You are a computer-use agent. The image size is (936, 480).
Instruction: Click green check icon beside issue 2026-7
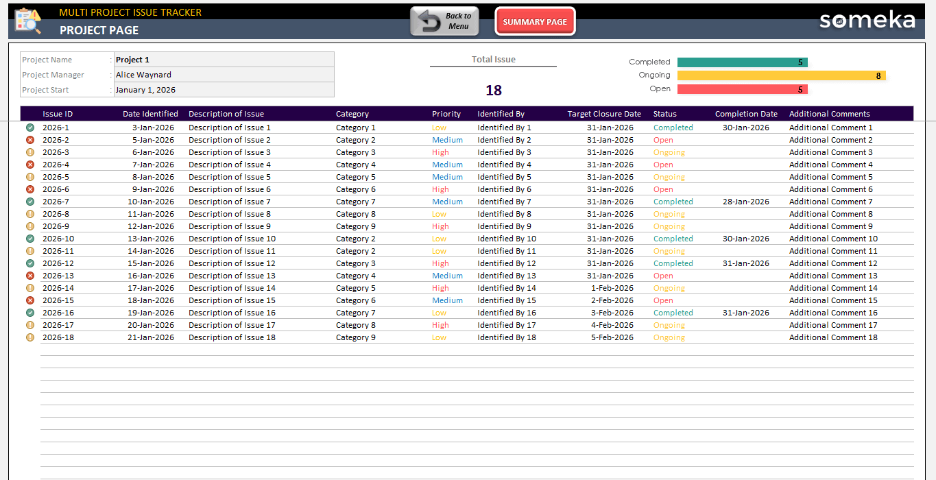pos(30,202)
